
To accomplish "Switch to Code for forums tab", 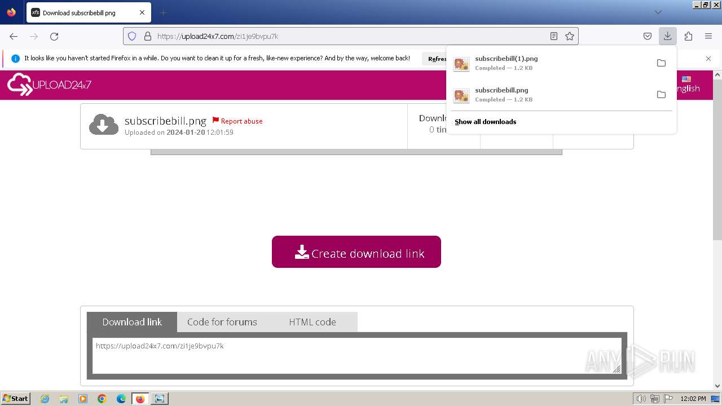I will click(x=222, y=322).
